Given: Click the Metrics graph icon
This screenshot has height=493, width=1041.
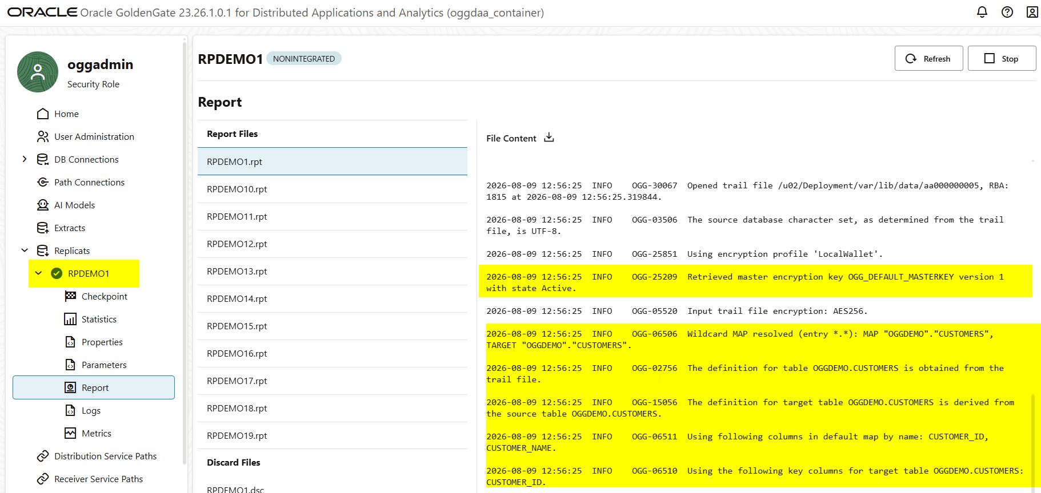Looking at the screenshot, I should 70,433.
